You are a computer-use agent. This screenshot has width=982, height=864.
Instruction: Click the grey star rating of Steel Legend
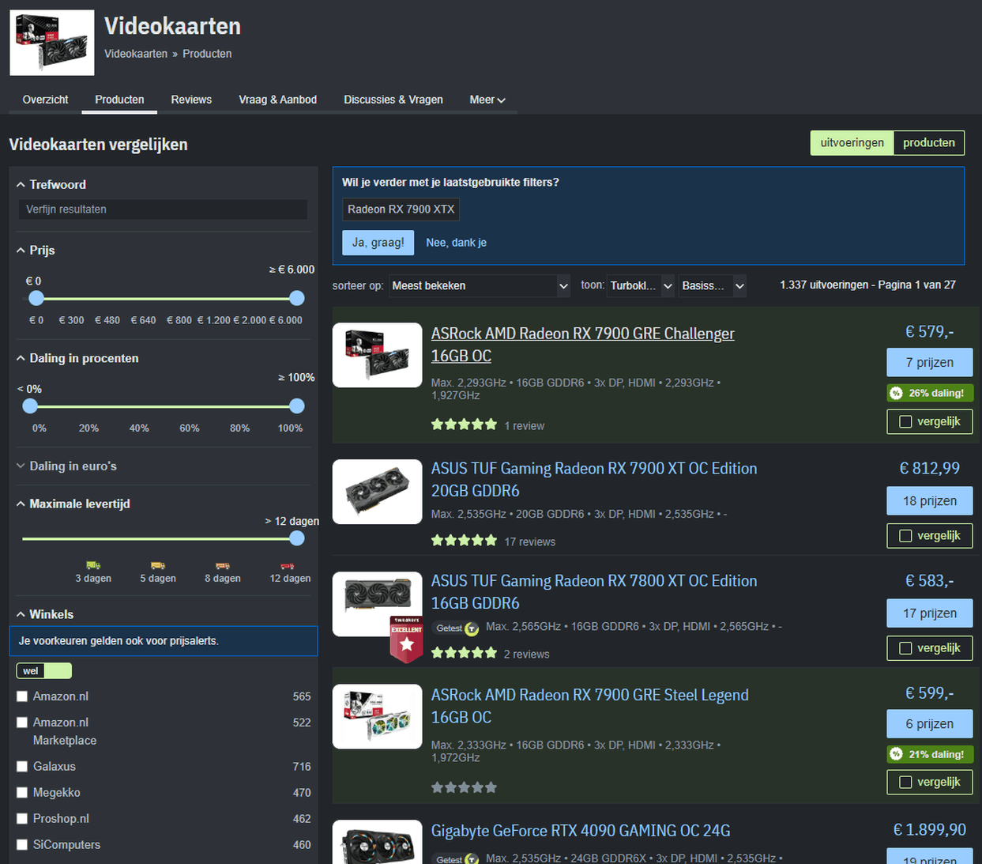click(x=464, y=787)
